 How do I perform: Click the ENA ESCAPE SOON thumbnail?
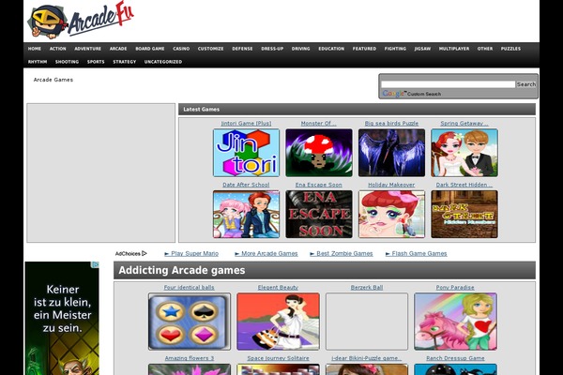point(319,215)
